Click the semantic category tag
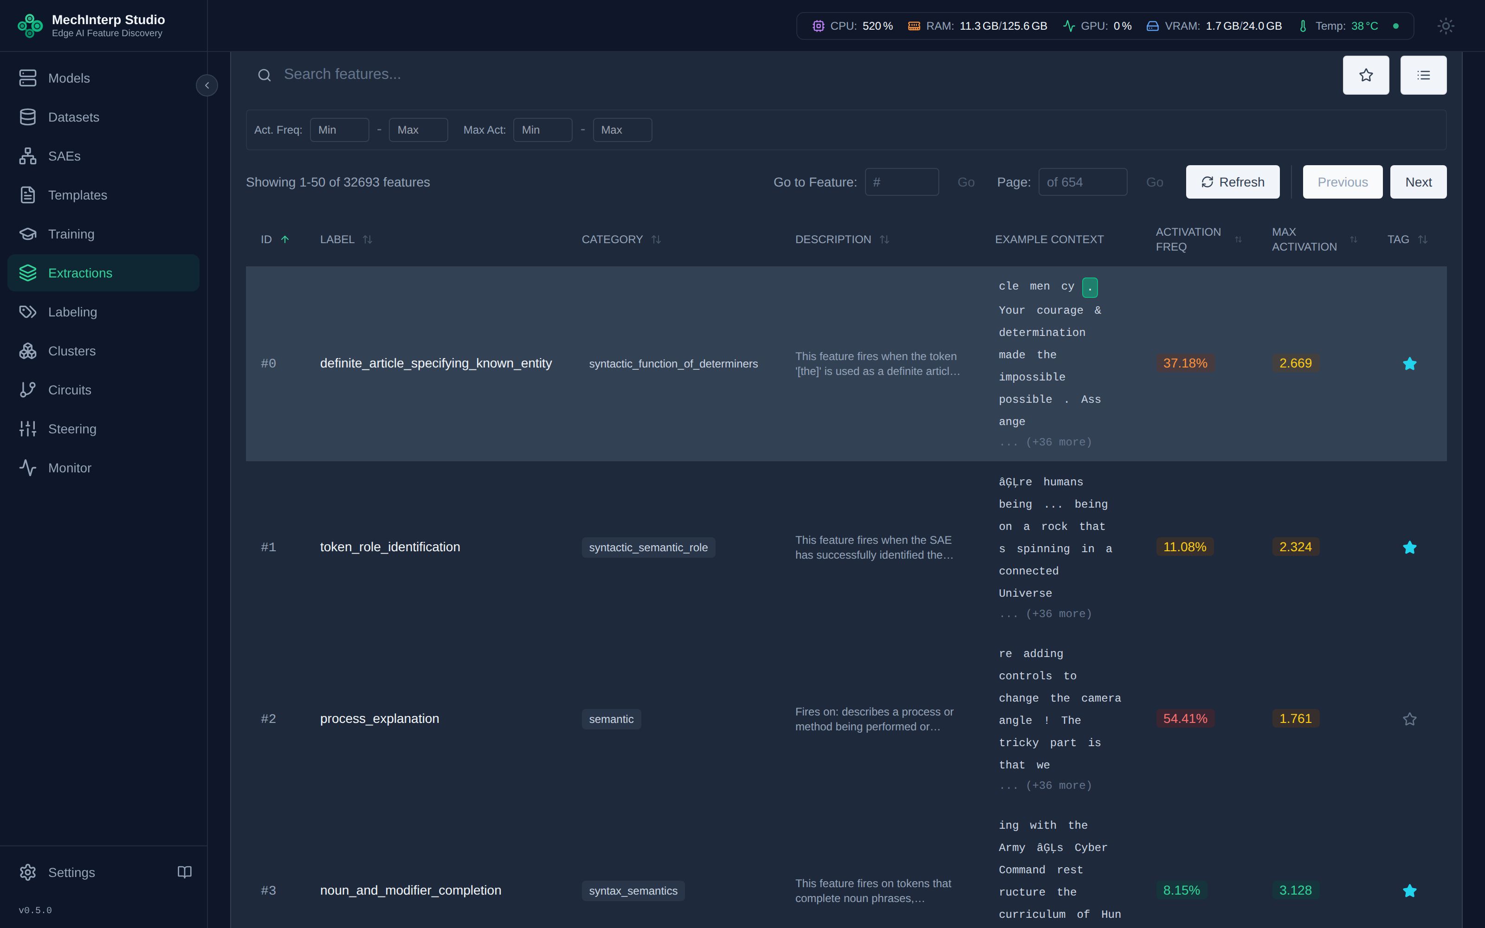The width and height of the screenshot is (1485, 928). (x=611, y=719)
